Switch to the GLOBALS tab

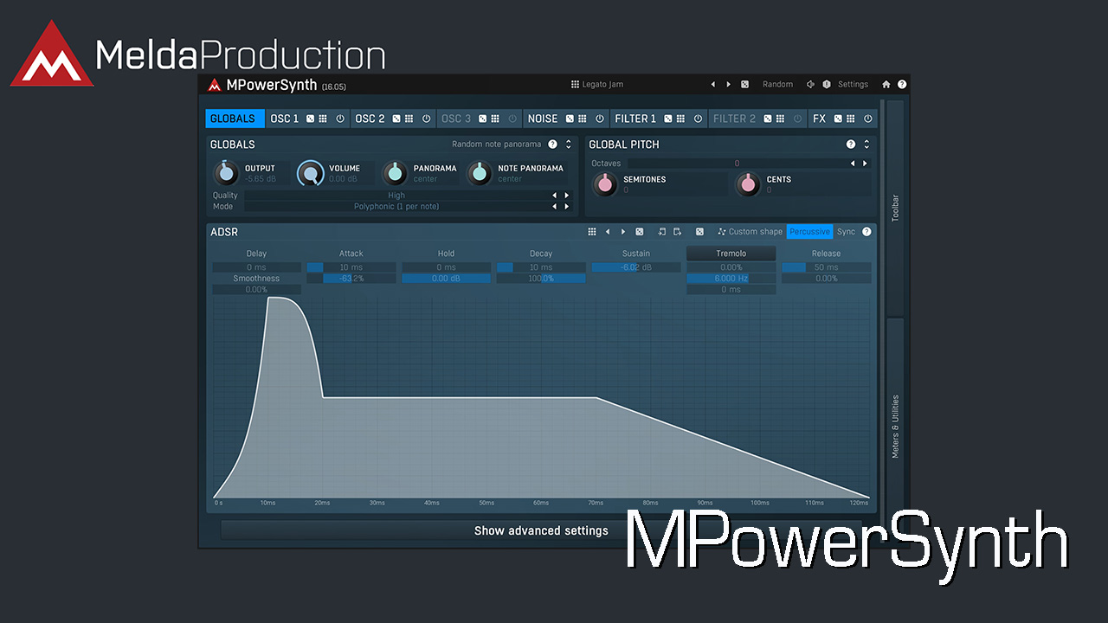coord(233,119)
